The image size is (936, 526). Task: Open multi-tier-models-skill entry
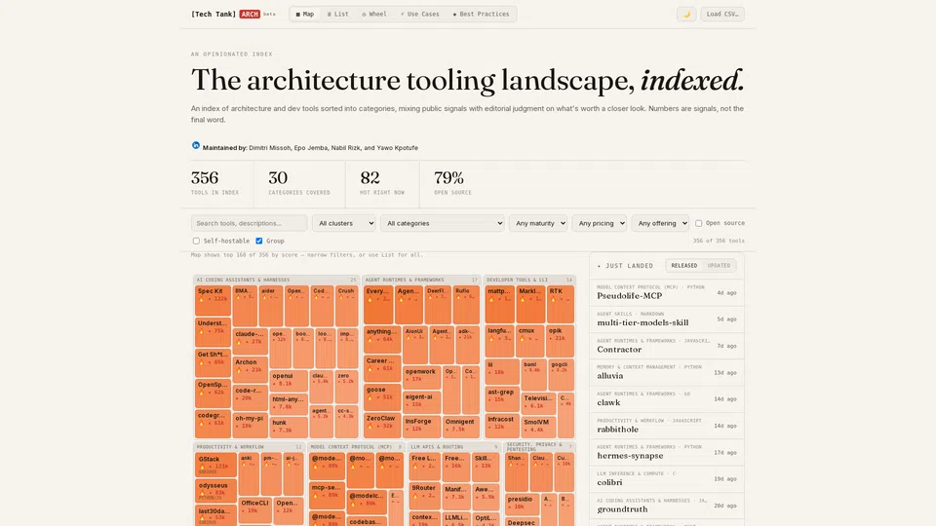(667, 319)
